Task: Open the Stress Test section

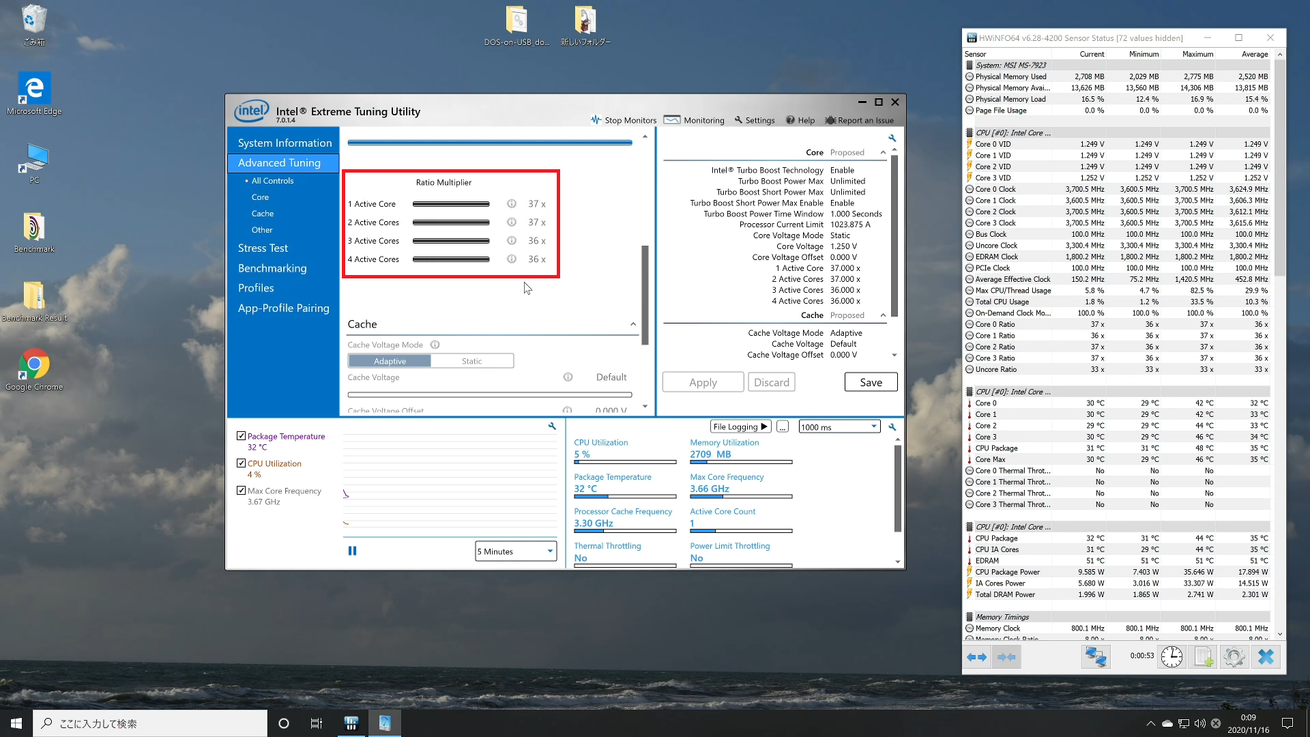Action: click(263, 248)
